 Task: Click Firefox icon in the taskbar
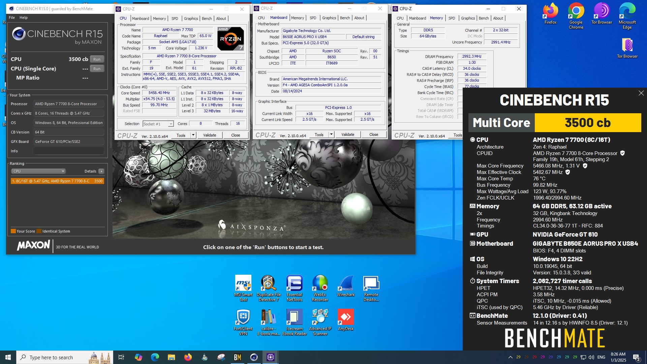(x=188, y=357)
